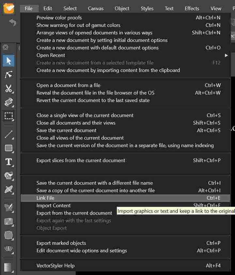
Task: Choose Edit document wide options and settings
Action: 125,251
